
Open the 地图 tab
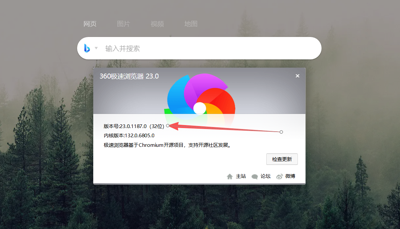pos(191,24)
